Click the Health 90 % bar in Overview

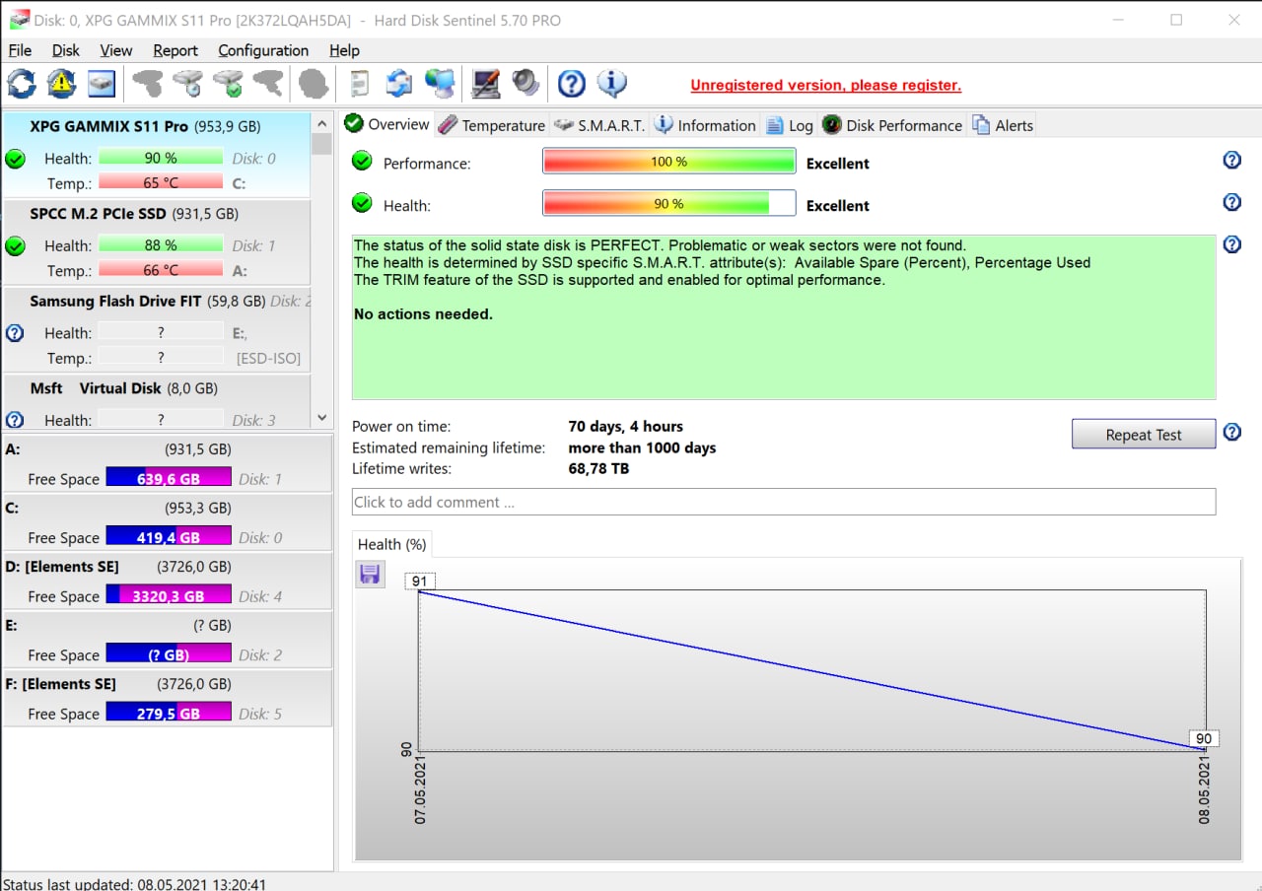tap(668, 203)
